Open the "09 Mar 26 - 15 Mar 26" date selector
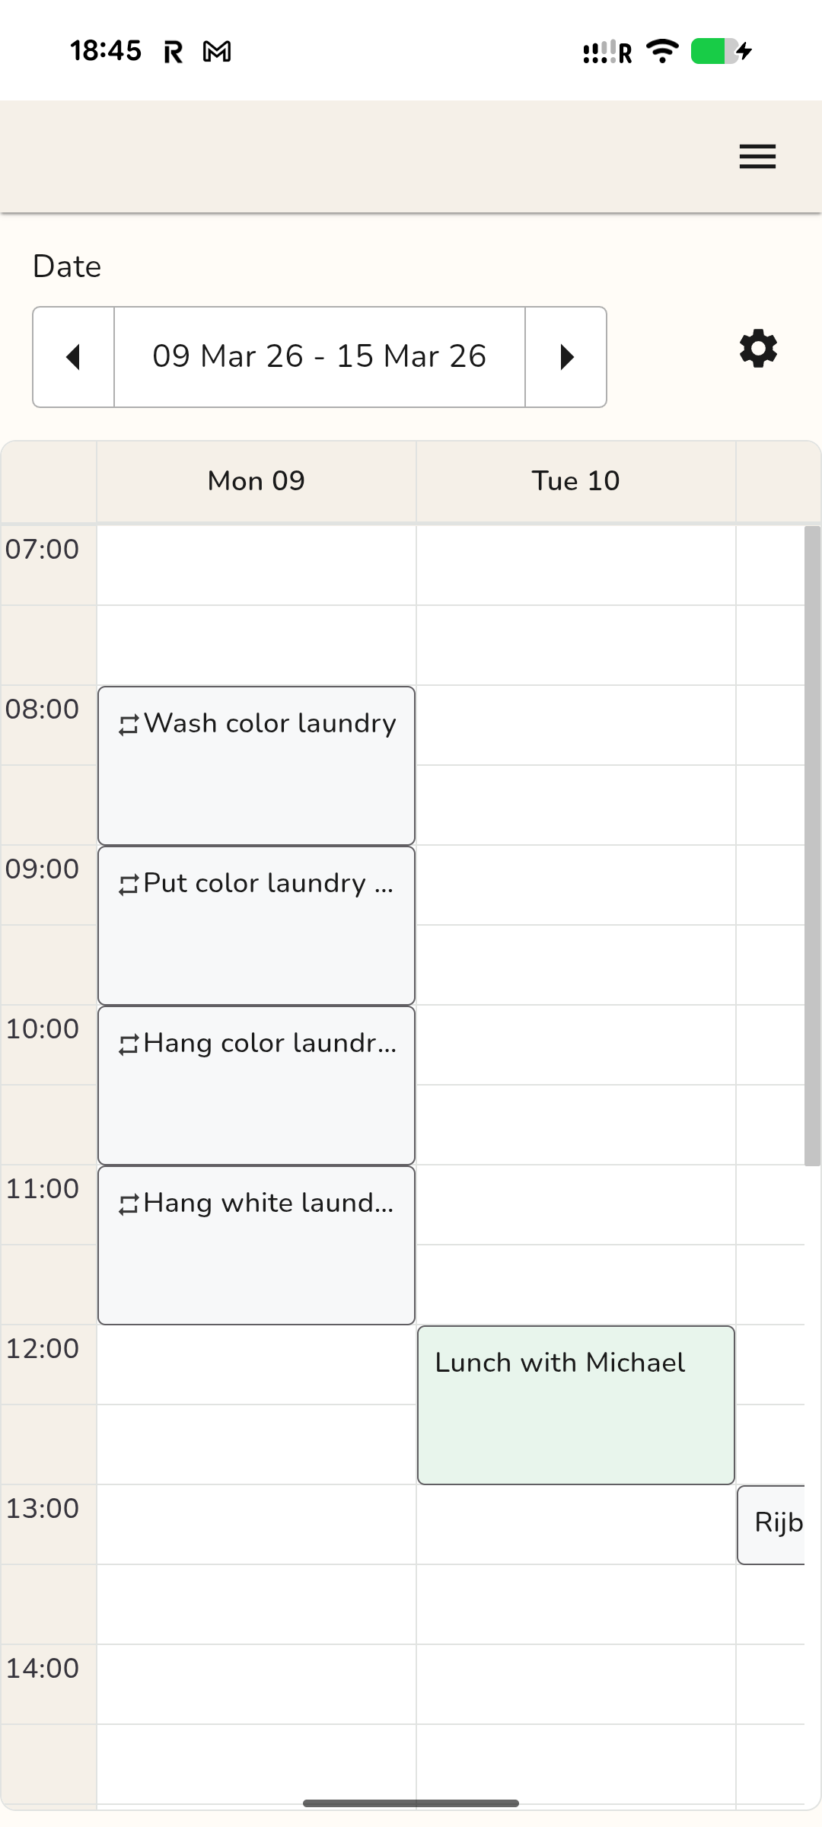Viewport: 822px width, 1827px height. [x=320, y=357]
